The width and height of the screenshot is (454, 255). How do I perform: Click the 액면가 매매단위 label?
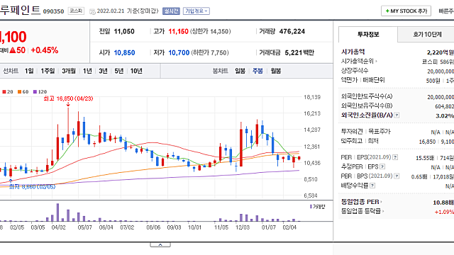362,80
